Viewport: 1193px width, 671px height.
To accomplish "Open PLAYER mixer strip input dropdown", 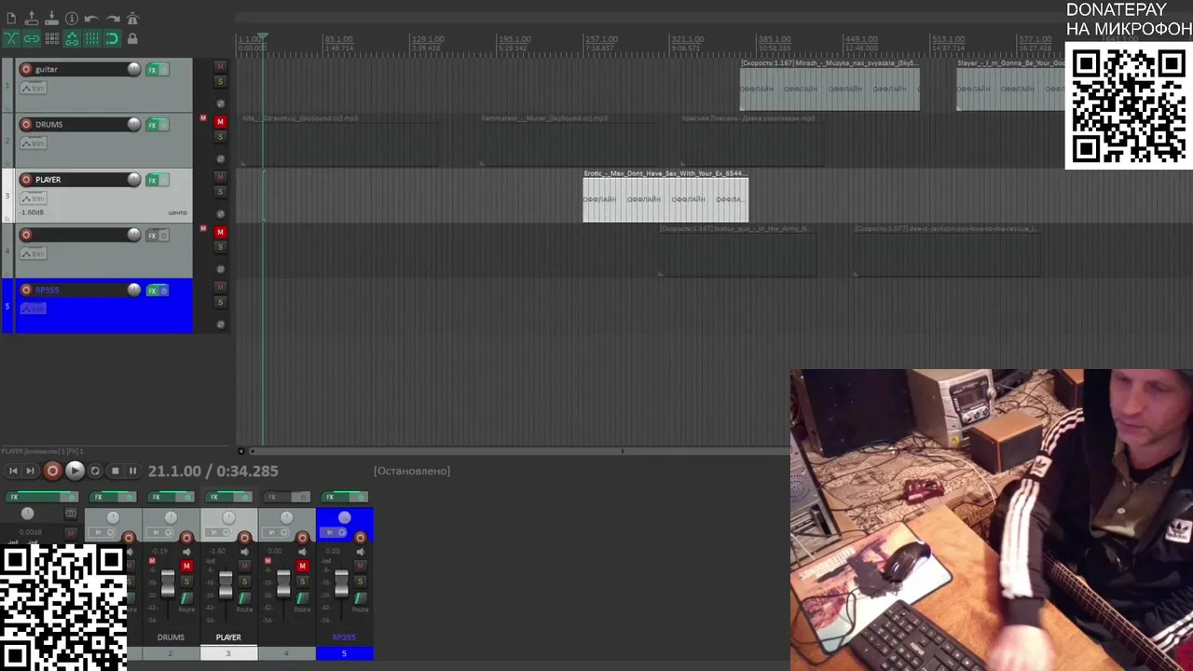I will tap(216, 532).
